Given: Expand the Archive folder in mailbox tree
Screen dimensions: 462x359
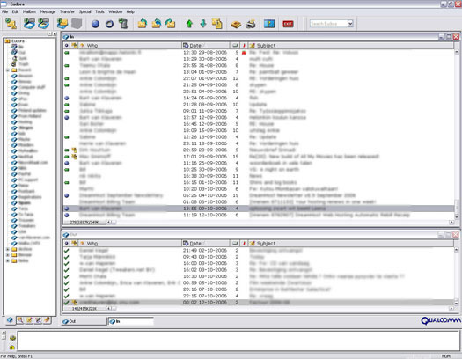Looking at the screenshot, I should tap(8, 249).
